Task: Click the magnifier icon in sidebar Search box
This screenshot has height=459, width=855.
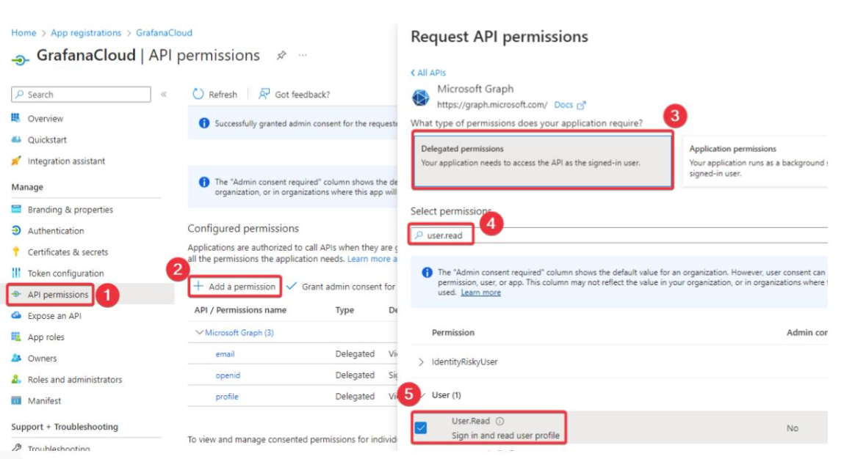Action: click(20, 94)
